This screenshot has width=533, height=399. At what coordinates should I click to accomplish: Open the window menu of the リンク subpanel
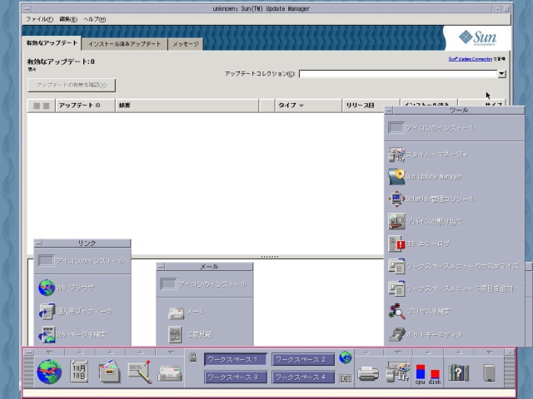(x=38, y=244)
